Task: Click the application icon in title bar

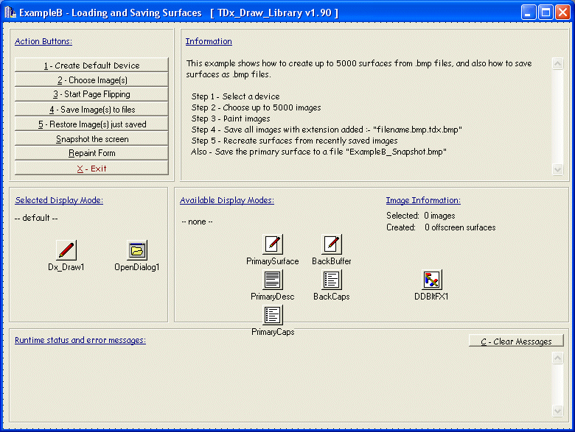Action: click(x=10, y=13)
